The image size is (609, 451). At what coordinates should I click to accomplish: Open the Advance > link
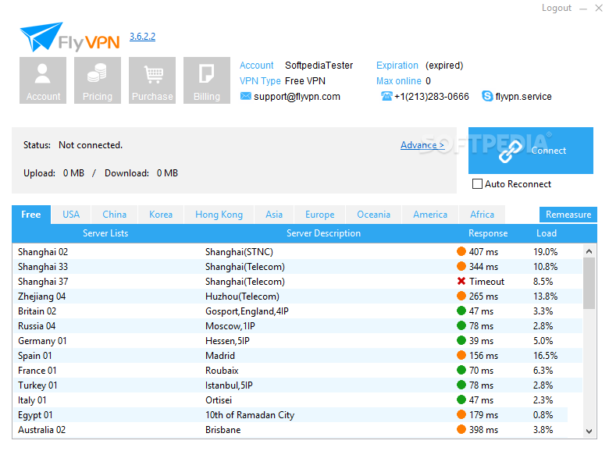pyautogui.click(x=422, y=145)
